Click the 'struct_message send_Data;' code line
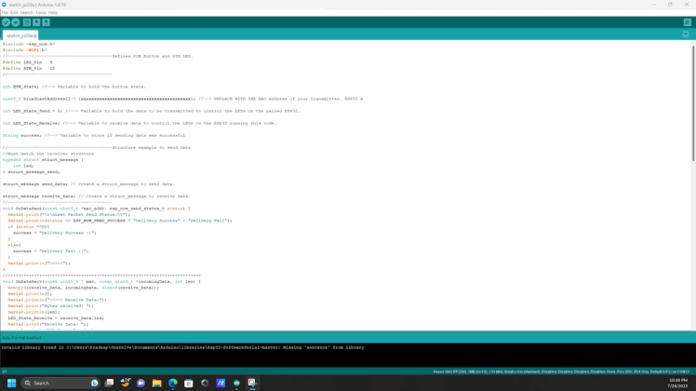This screenshot has width=696, height=391. [88, 184]
